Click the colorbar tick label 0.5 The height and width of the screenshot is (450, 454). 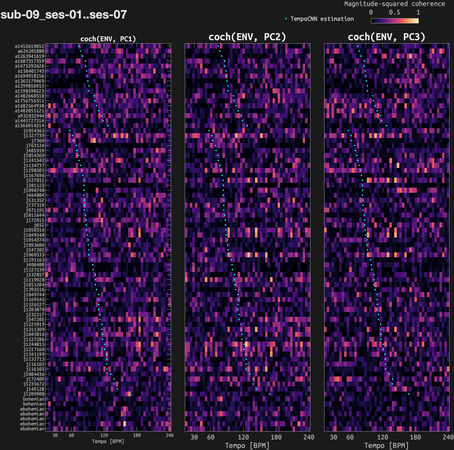[394, 12]
